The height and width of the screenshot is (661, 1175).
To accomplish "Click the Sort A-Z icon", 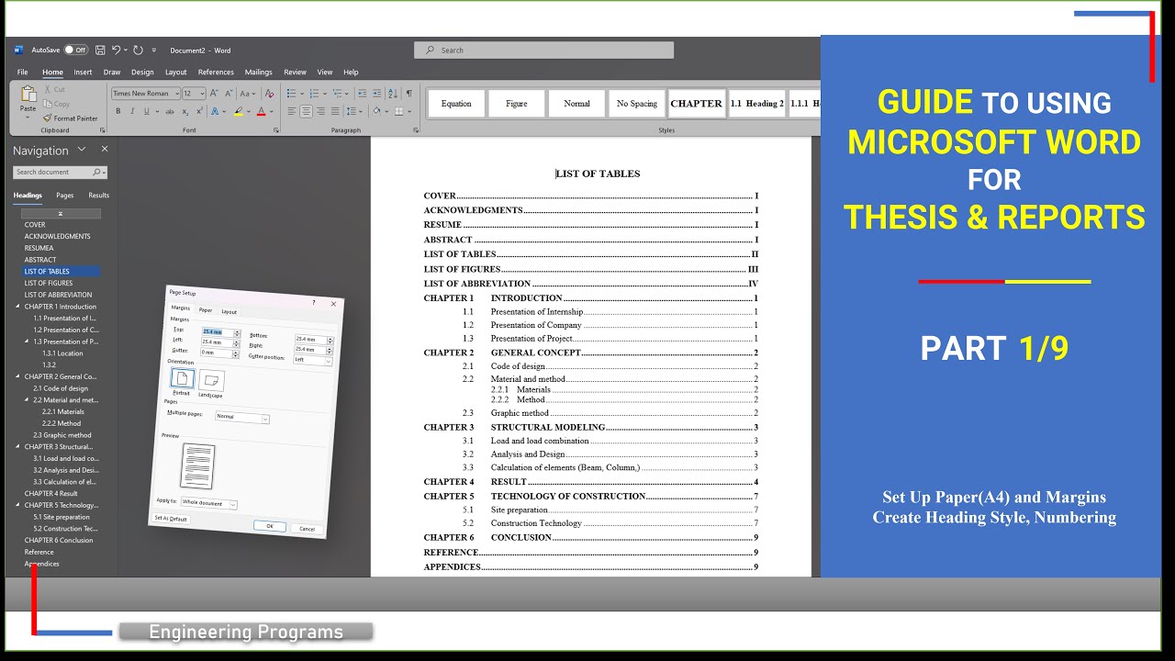I will click(x=393, y=94).
